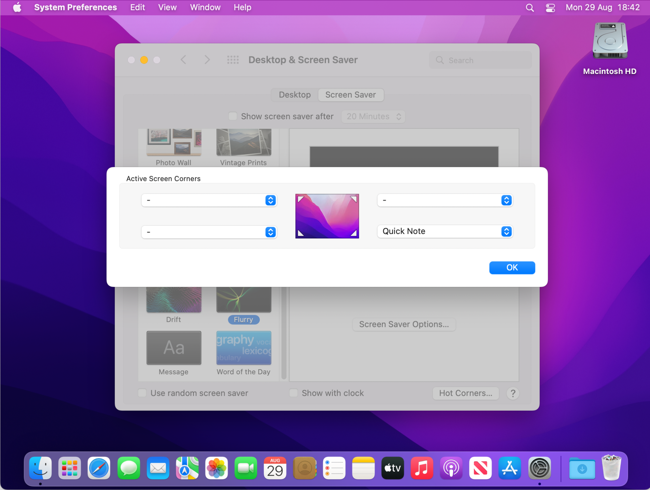Screen dimensions: 650x490
Task: Enable Use random screen saver
Action: click(x=142, y=393)
